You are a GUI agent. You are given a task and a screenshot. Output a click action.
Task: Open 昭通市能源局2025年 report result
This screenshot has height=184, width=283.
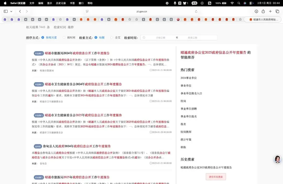[77, 177]
